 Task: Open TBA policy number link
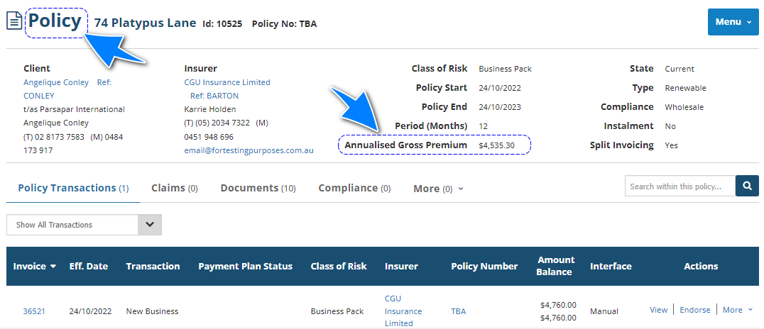pyautogui.click(x=459, y=311)
